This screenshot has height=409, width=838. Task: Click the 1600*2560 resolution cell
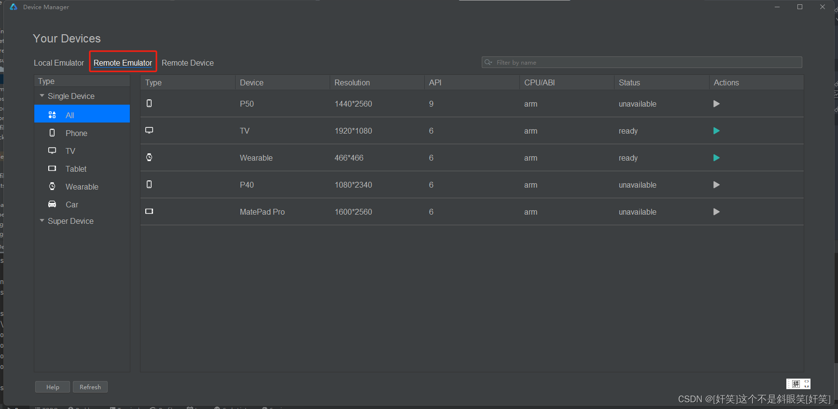tap(353, 212)
